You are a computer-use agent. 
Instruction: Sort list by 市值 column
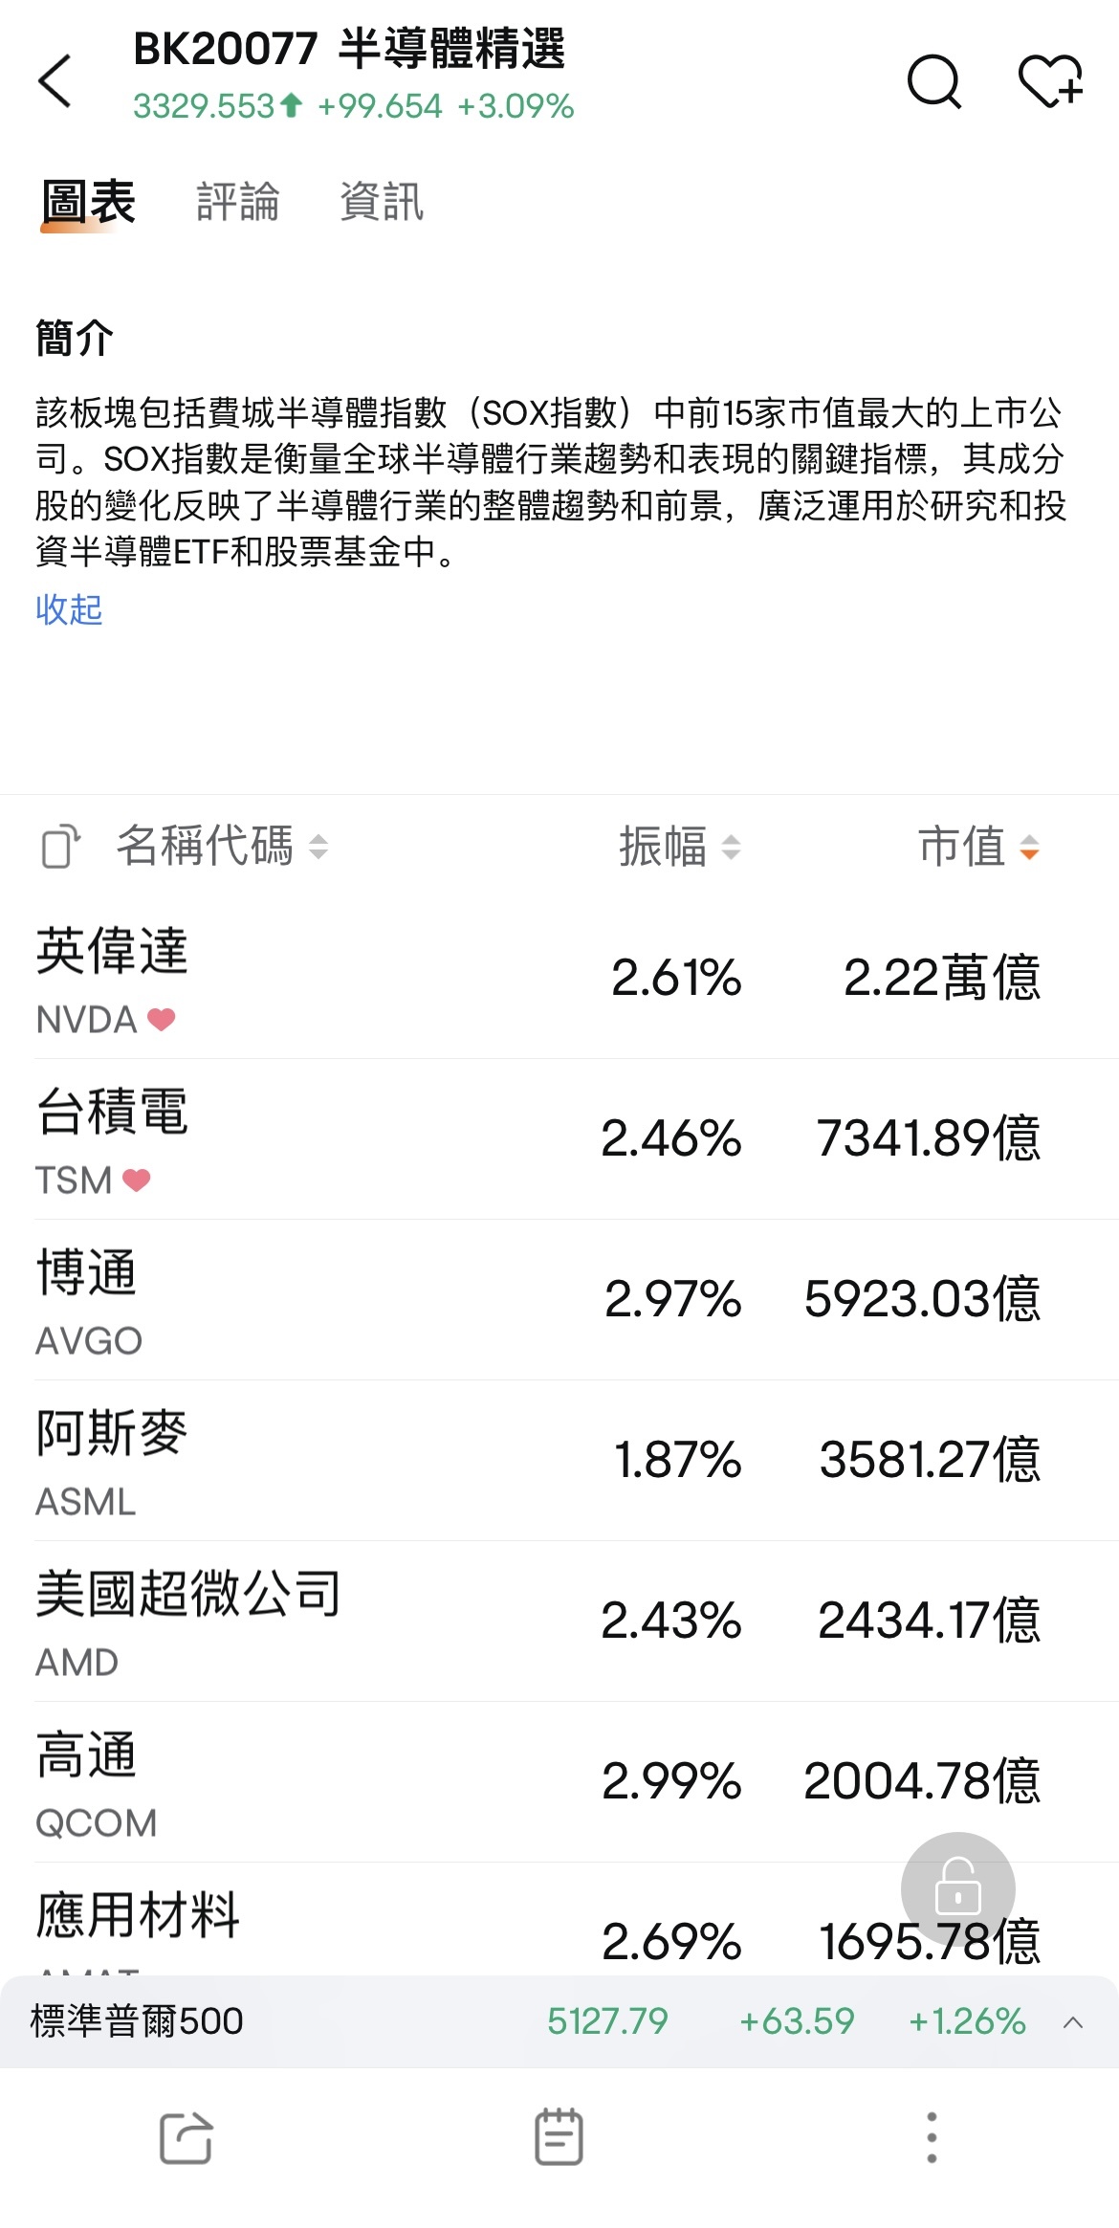point(977,847)
